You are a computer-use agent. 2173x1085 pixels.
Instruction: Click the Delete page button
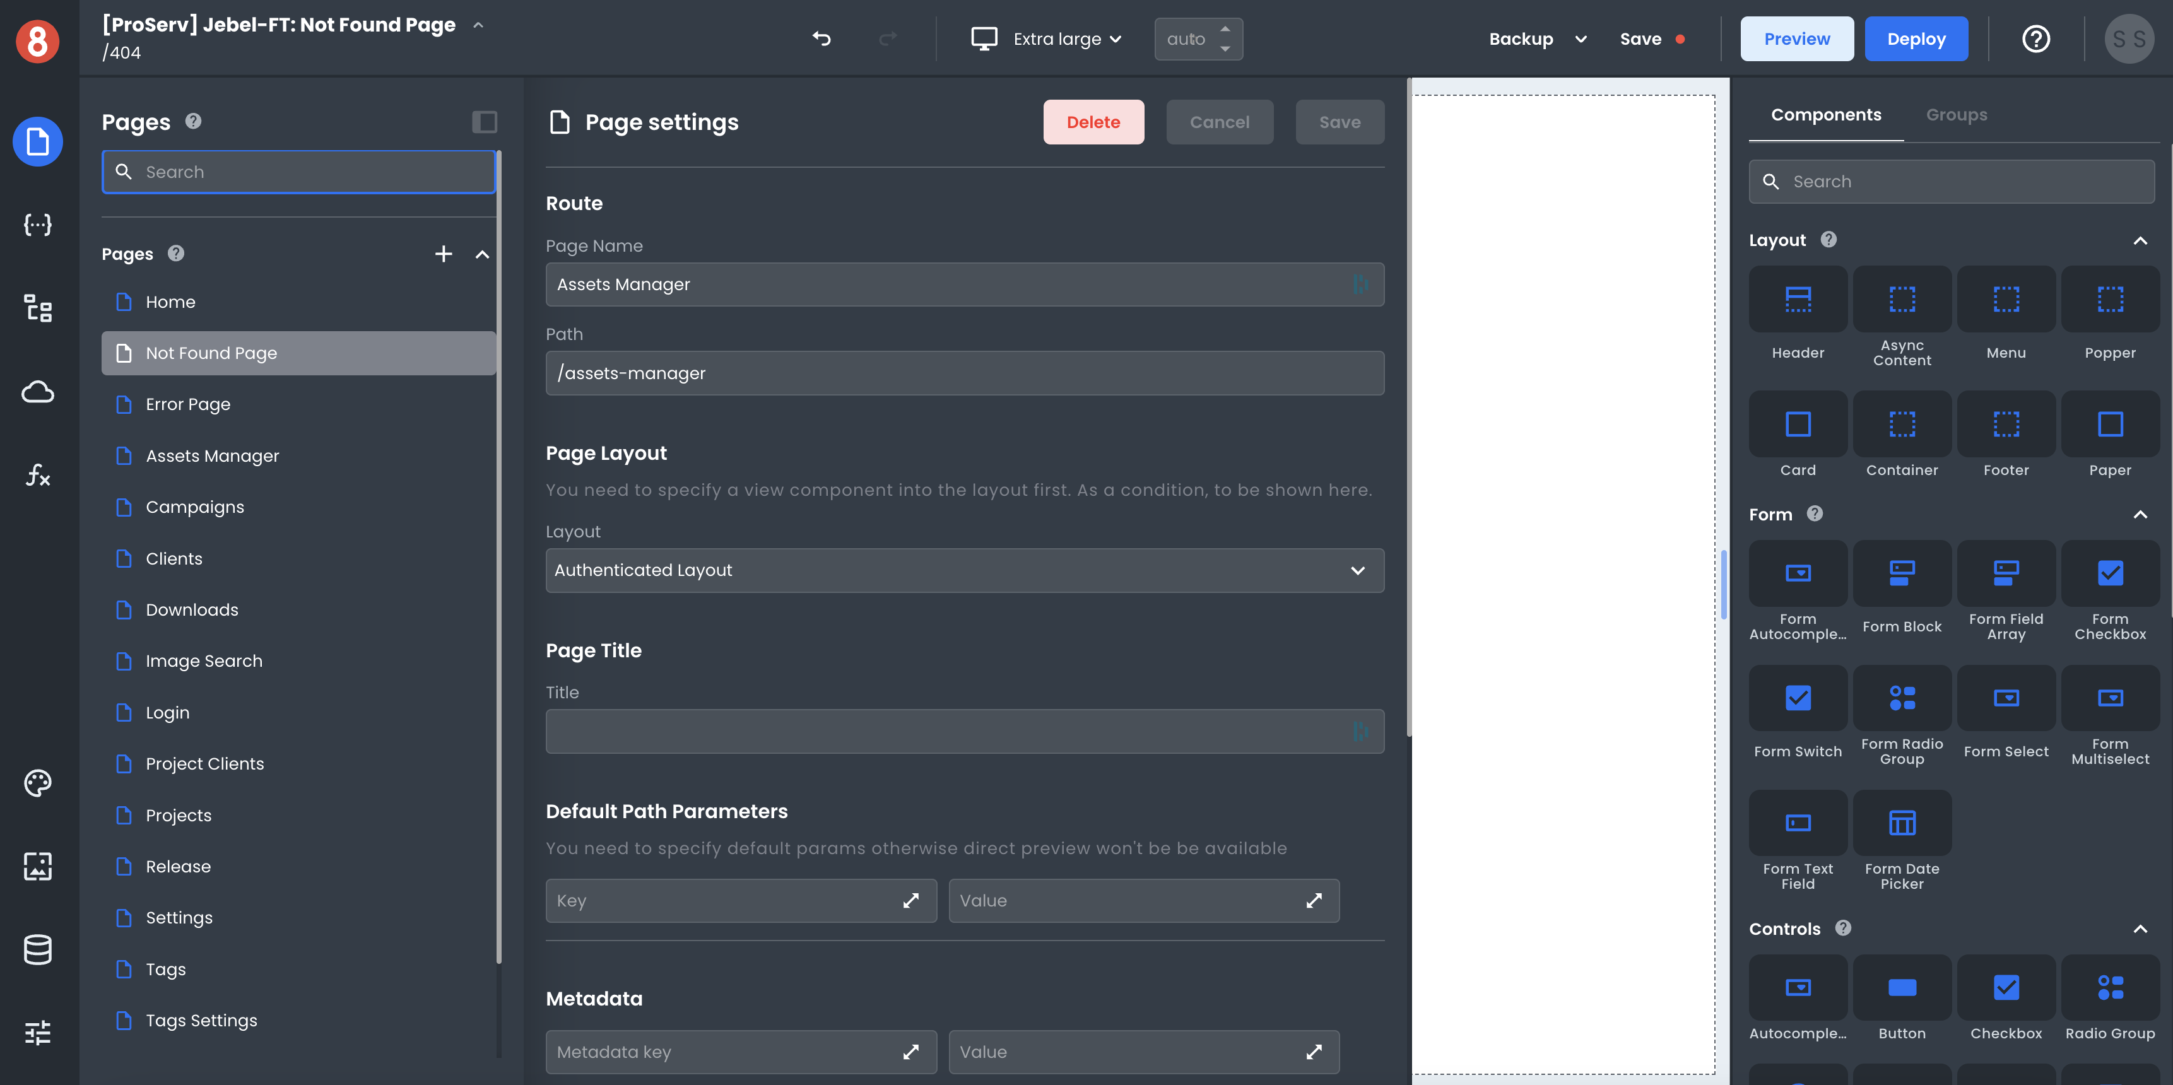coord(1093,120)
